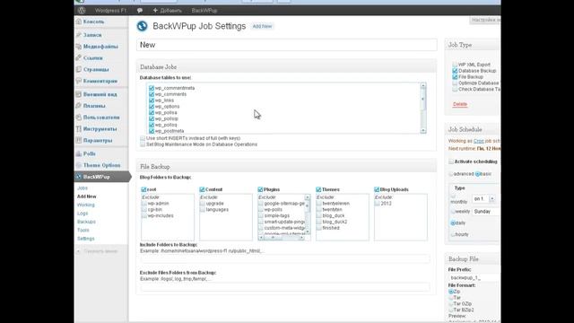Viewport: 574px width, 323px height.
Task: Click database tables scrollbar down arrow
Action: (x=423, y=131)
